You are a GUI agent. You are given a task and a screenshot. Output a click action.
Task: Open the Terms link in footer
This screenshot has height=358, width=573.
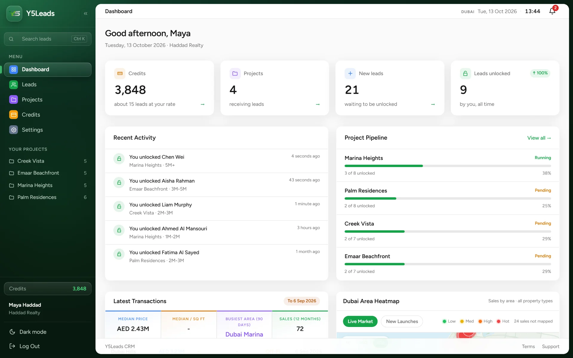[528, 346]
